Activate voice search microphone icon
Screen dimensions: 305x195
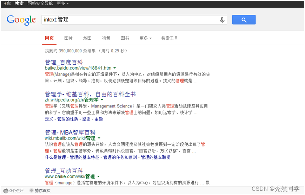tap(222, 20)
